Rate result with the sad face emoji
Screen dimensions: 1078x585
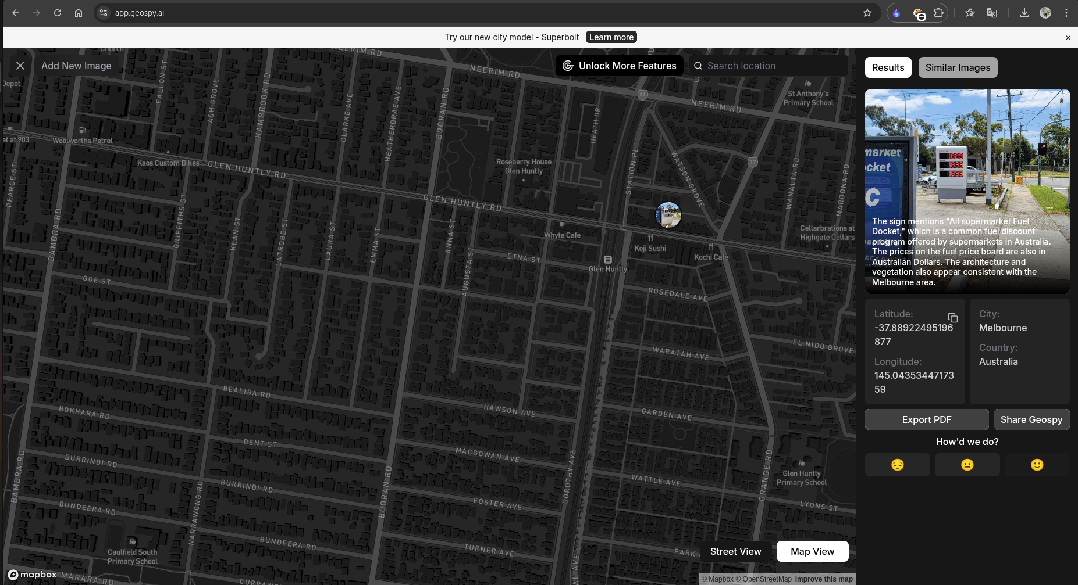(x=898, y=465)
